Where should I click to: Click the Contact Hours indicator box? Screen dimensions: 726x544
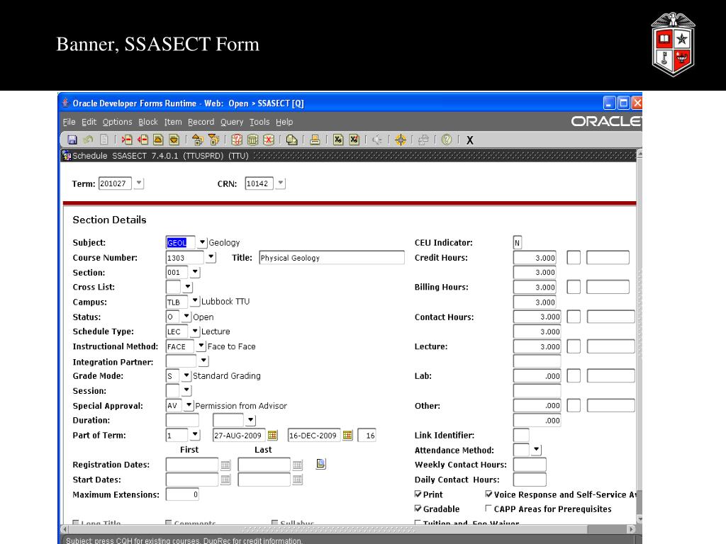574,317
